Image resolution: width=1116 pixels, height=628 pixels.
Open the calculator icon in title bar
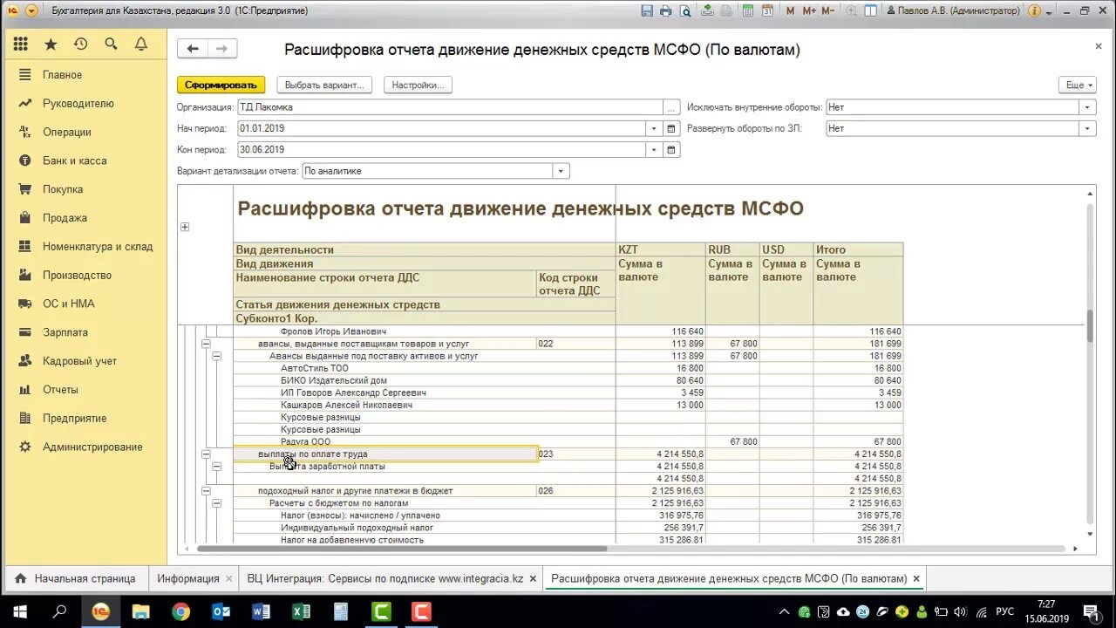[x=747, y=11]
